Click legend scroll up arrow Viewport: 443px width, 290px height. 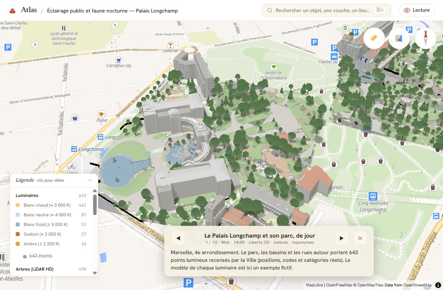(95, 191)
